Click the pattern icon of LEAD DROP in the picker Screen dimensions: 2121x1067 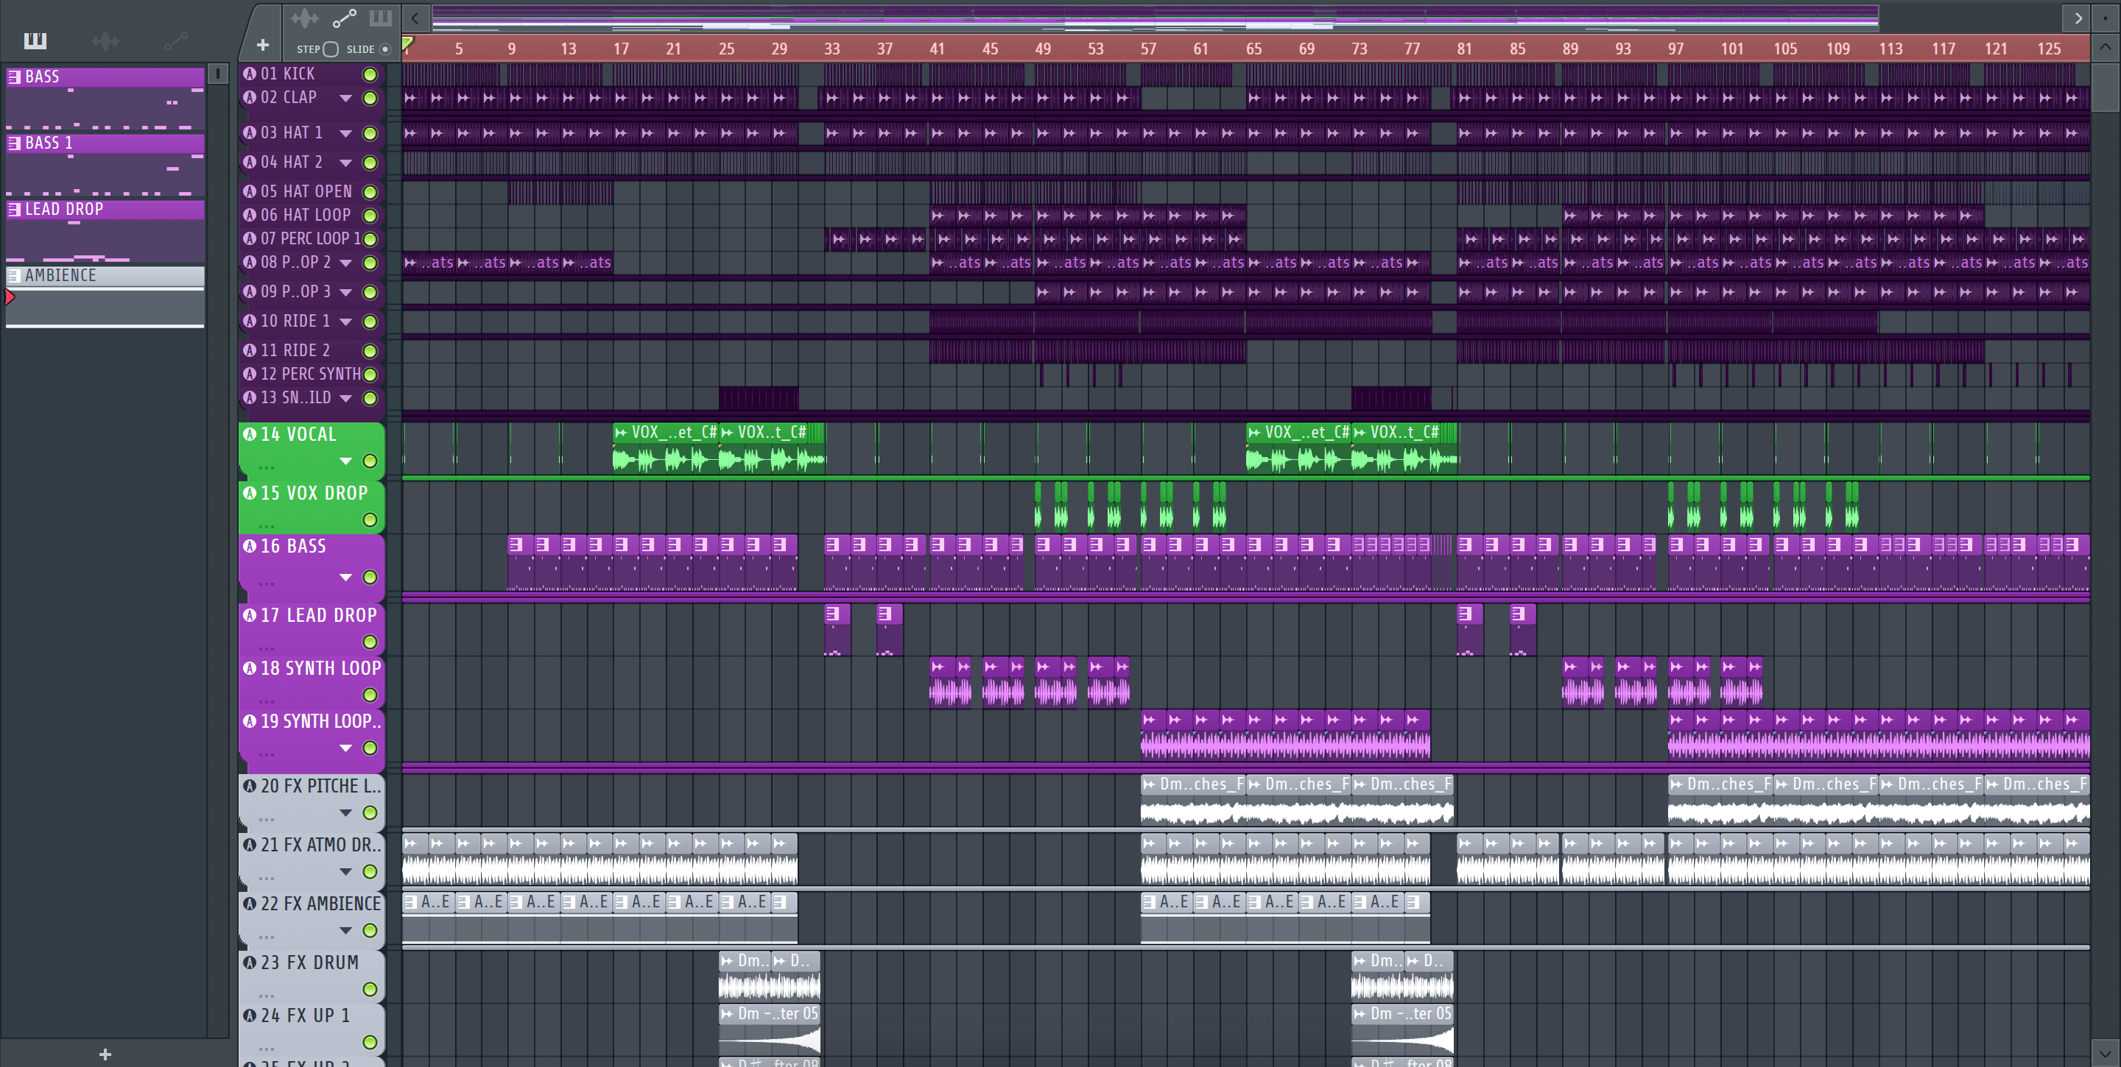[14, 209]
